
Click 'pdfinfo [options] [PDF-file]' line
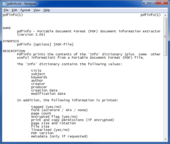[45, 44]
